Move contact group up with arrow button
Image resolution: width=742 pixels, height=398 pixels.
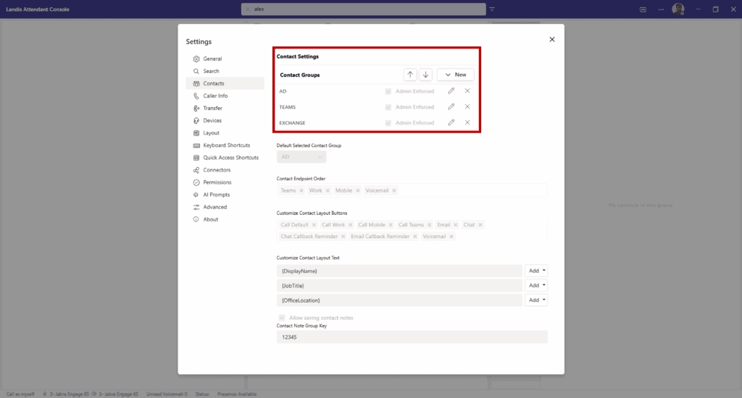[x=410, y=75]
